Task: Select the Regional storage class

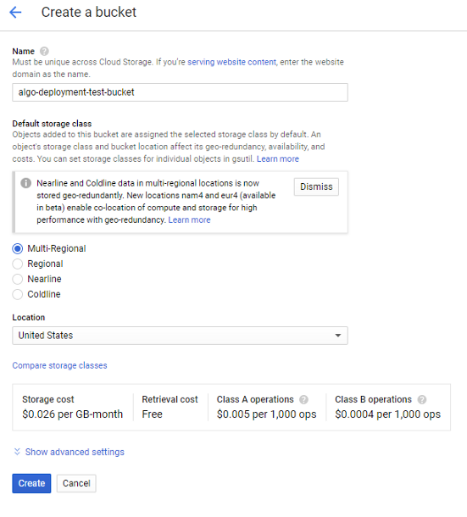Action: tap(18, 264)
